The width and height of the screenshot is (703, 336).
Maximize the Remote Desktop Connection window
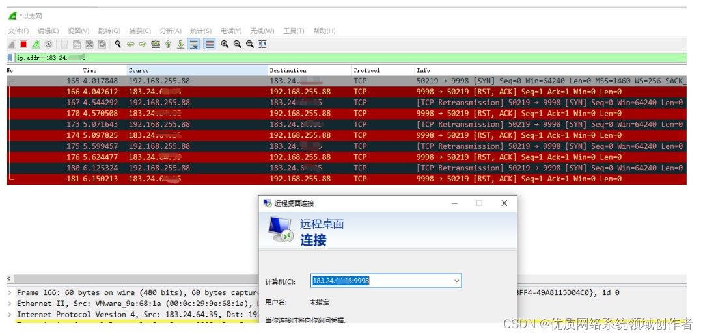point(479,203)
